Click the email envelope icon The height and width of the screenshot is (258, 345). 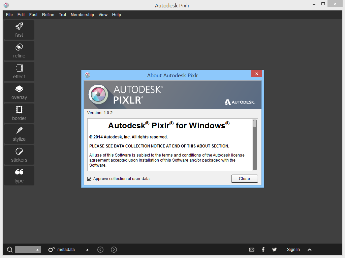coord(252,250)
